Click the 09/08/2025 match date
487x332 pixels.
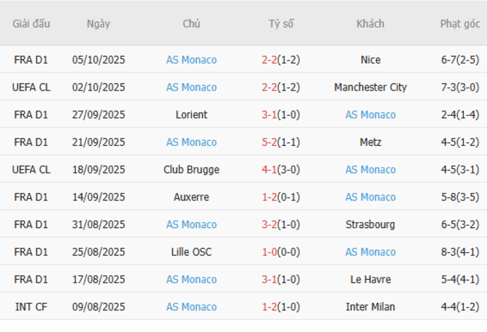98,307
